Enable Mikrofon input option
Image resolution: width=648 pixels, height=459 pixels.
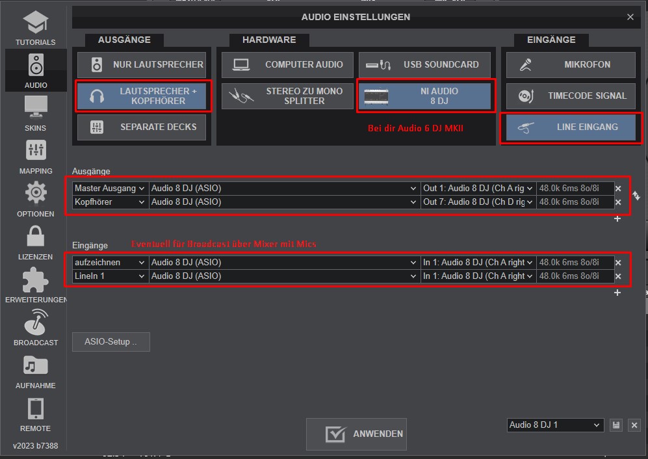point(571,64)
